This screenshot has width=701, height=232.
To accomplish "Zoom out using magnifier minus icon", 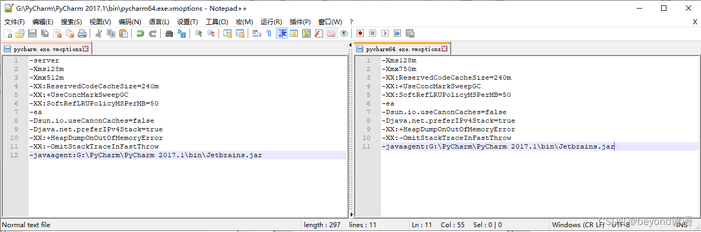I will tap(211, 33).
